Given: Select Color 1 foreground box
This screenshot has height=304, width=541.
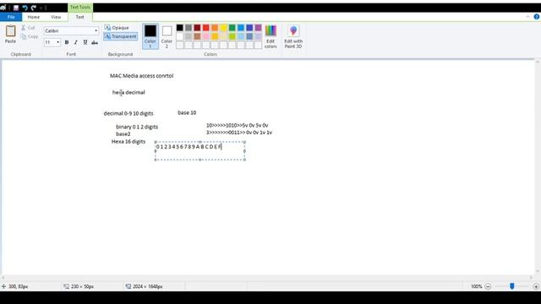Looking at the screenshot, I should tap(150, 36).
